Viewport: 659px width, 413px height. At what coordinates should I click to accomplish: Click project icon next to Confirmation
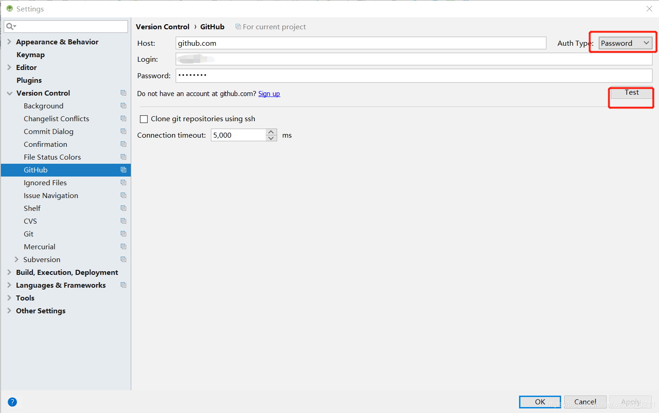point(123,144)
